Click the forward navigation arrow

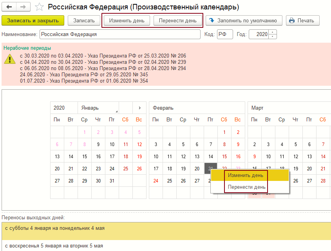(23, 7)
